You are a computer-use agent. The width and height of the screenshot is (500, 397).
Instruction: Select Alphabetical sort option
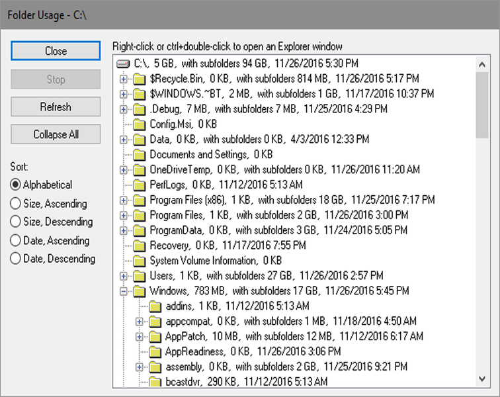(x=41, y=185)
